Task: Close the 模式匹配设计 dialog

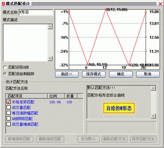Action: point(160,4)
